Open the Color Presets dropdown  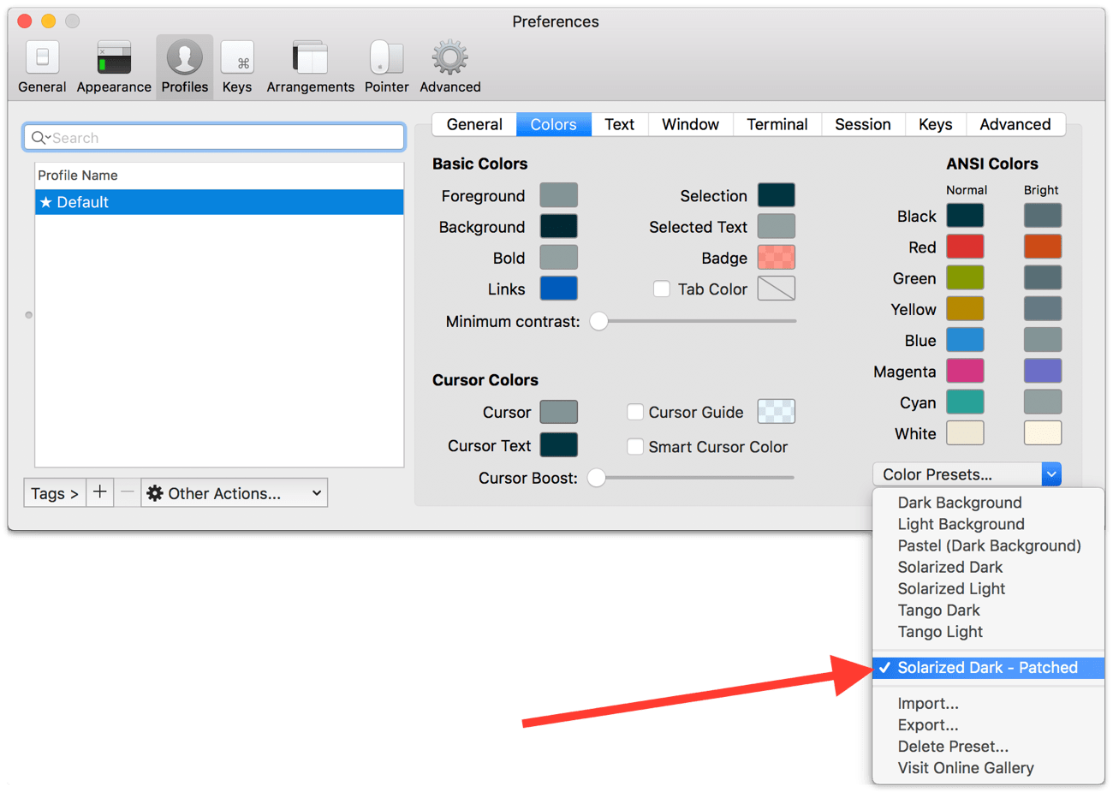click(x=967, y=474)
